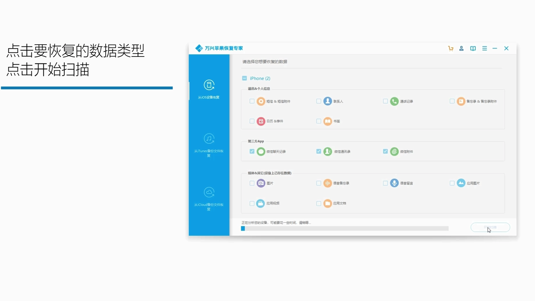Click the red calendar 日历 &事件 icon
Image resolution: width=535 pixels, height=301 pixels.
[261, 121]
